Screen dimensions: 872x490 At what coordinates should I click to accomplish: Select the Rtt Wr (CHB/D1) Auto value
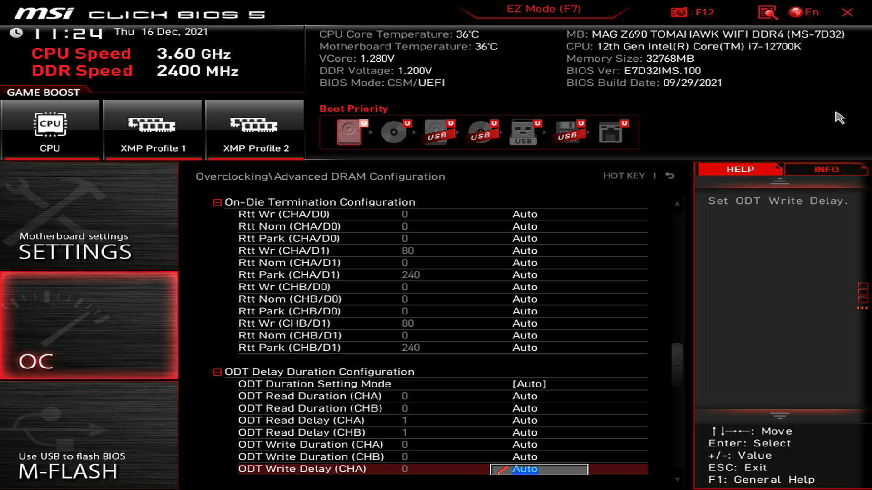pyautogui.click(x=525, y=323)
